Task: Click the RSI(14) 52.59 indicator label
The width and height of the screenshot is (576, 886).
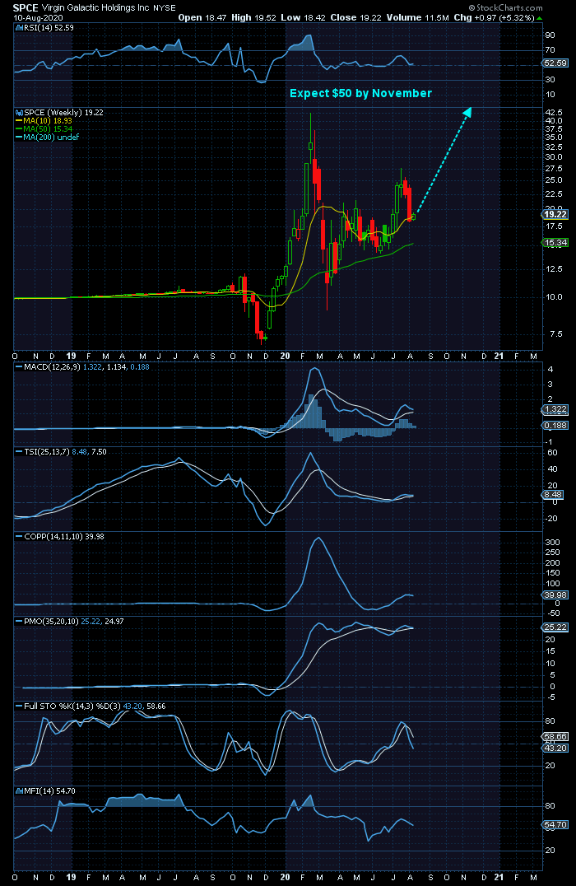Action: (45, 27)
